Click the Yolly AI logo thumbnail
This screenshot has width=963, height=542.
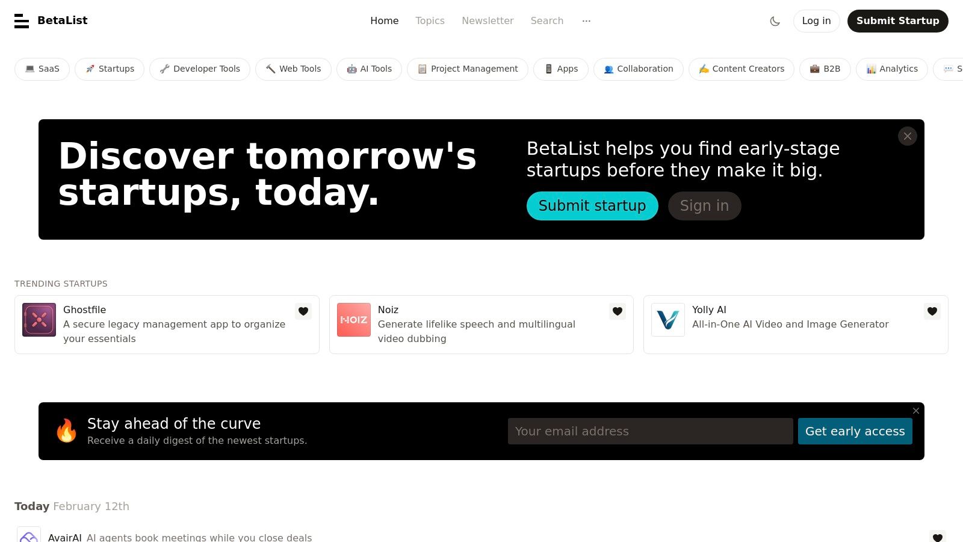[x=668, y=320]
